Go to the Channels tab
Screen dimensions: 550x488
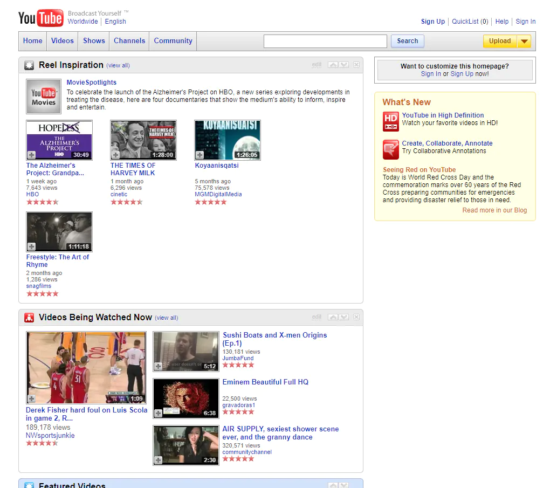pos(129,40)
